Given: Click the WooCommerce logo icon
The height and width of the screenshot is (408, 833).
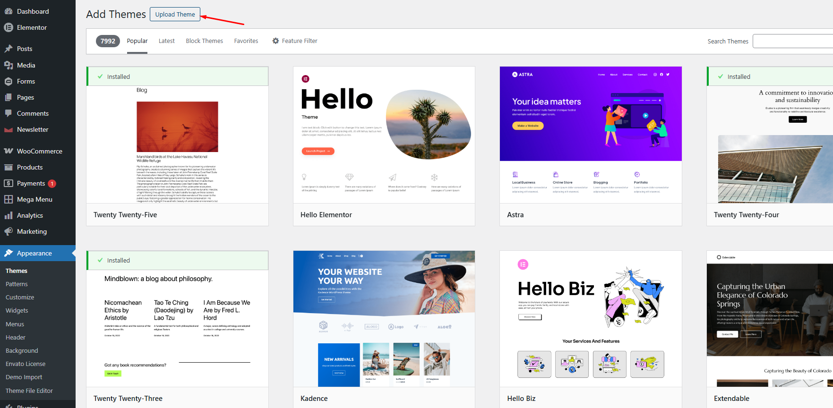Looking at the screenshot, I should click(9, 151).
